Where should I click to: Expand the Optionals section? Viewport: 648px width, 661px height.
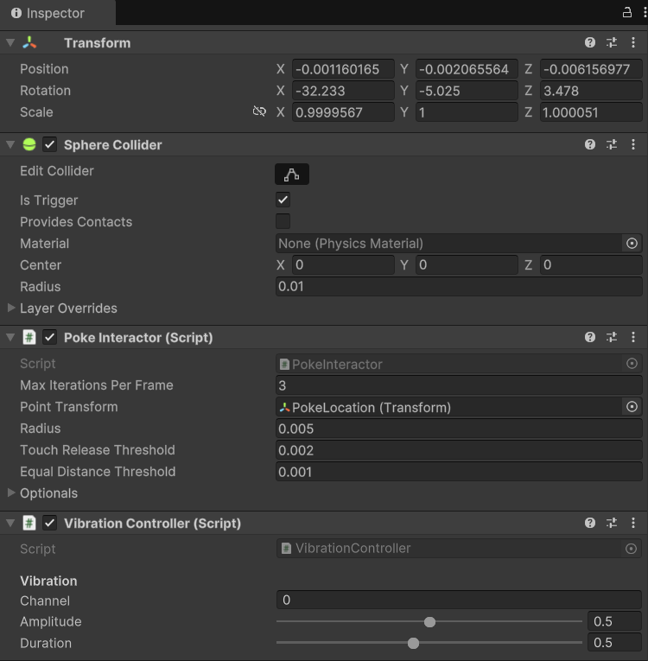(11, 493)
